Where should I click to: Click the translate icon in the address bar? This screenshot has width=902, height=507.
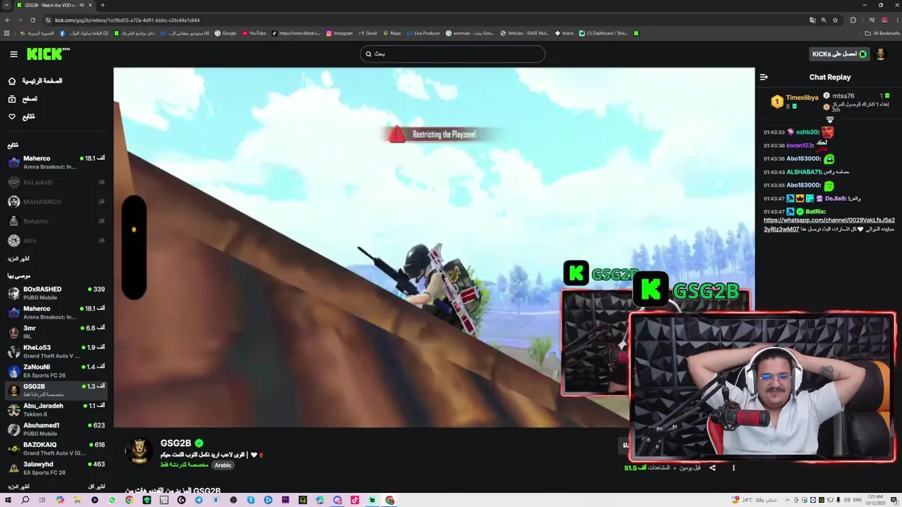813,20
